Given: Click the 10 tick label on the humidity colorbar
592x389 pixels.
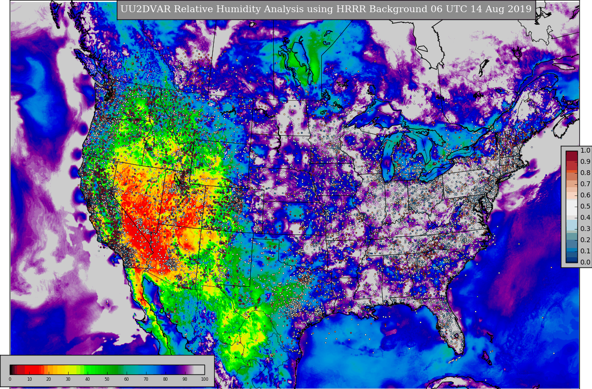Looking at the screenshot, I should pos(29,379).
